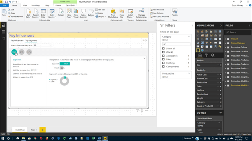252x141 pixels.
Task: Open Excel from Windows taskbar
Action: tap(93, 138)
